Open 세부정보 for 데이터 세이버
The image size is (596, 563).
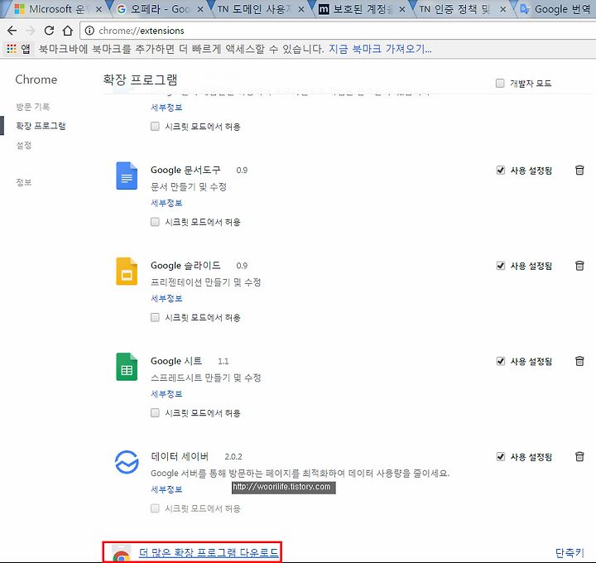click(166, 489)
